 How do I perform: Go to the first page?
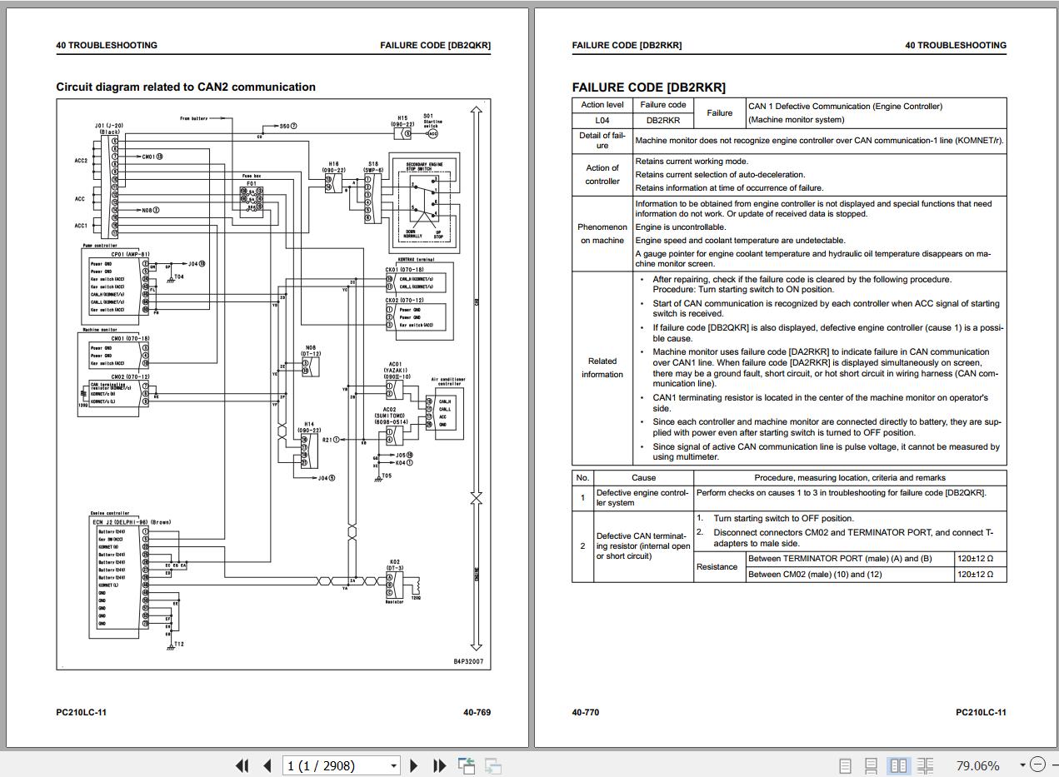242,765
